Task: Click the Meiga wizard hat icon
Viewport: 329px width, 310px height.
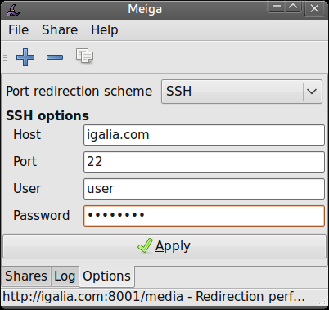Action: (13, 10)
